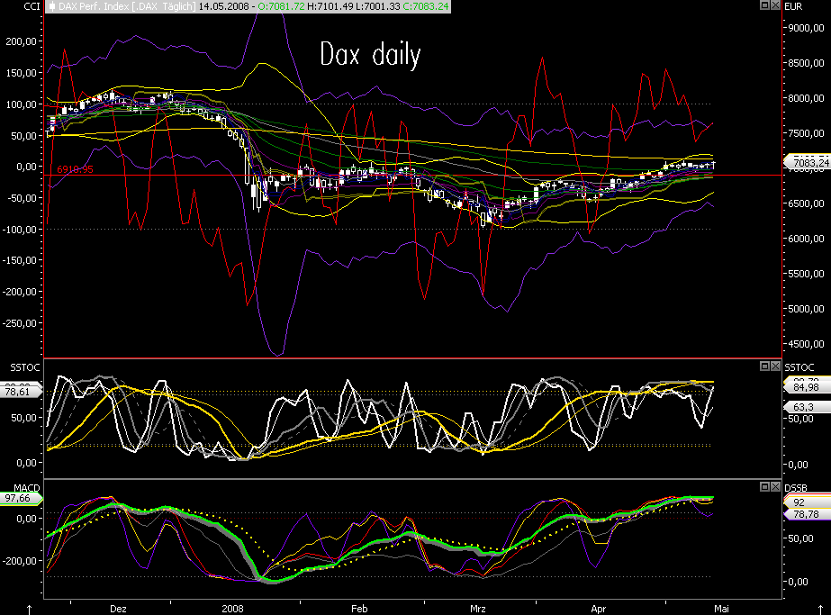Click the Apr date label on time axis

599,609
